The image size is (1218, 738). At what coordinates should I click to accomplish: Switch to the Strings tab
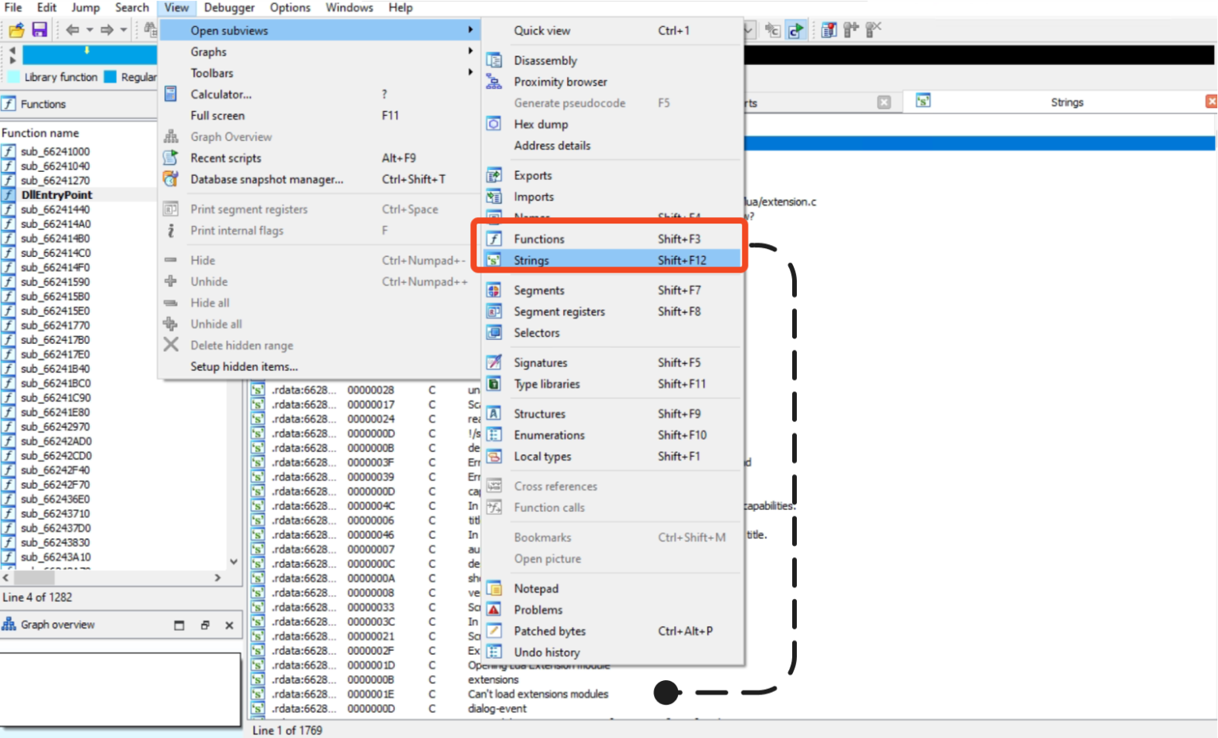coord(1067,101)
